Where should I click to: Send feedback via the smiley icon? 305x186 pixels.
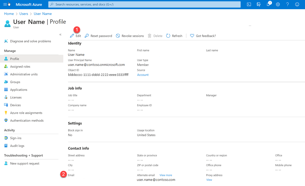coord(297,4)
